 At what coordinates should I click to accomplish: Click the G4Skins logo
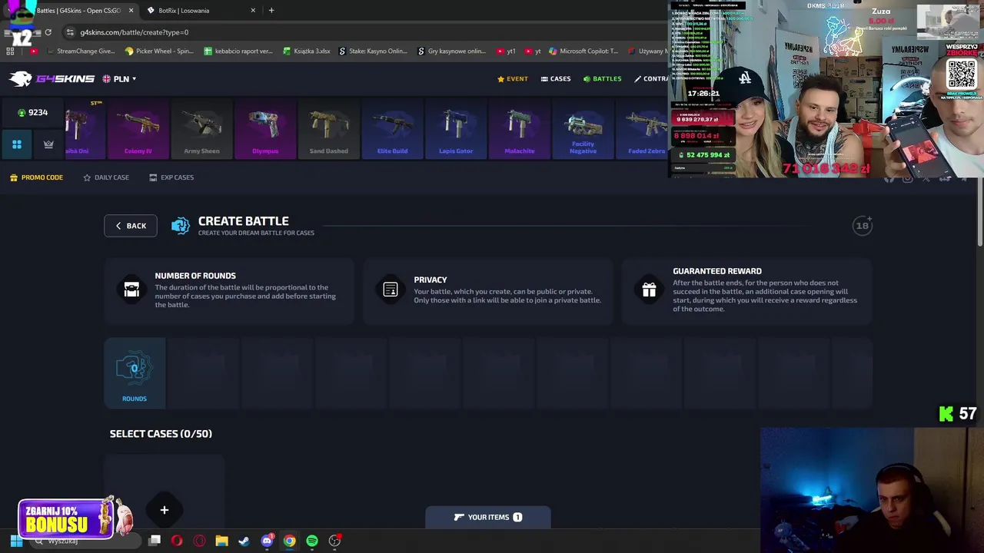tap(52, 78)
